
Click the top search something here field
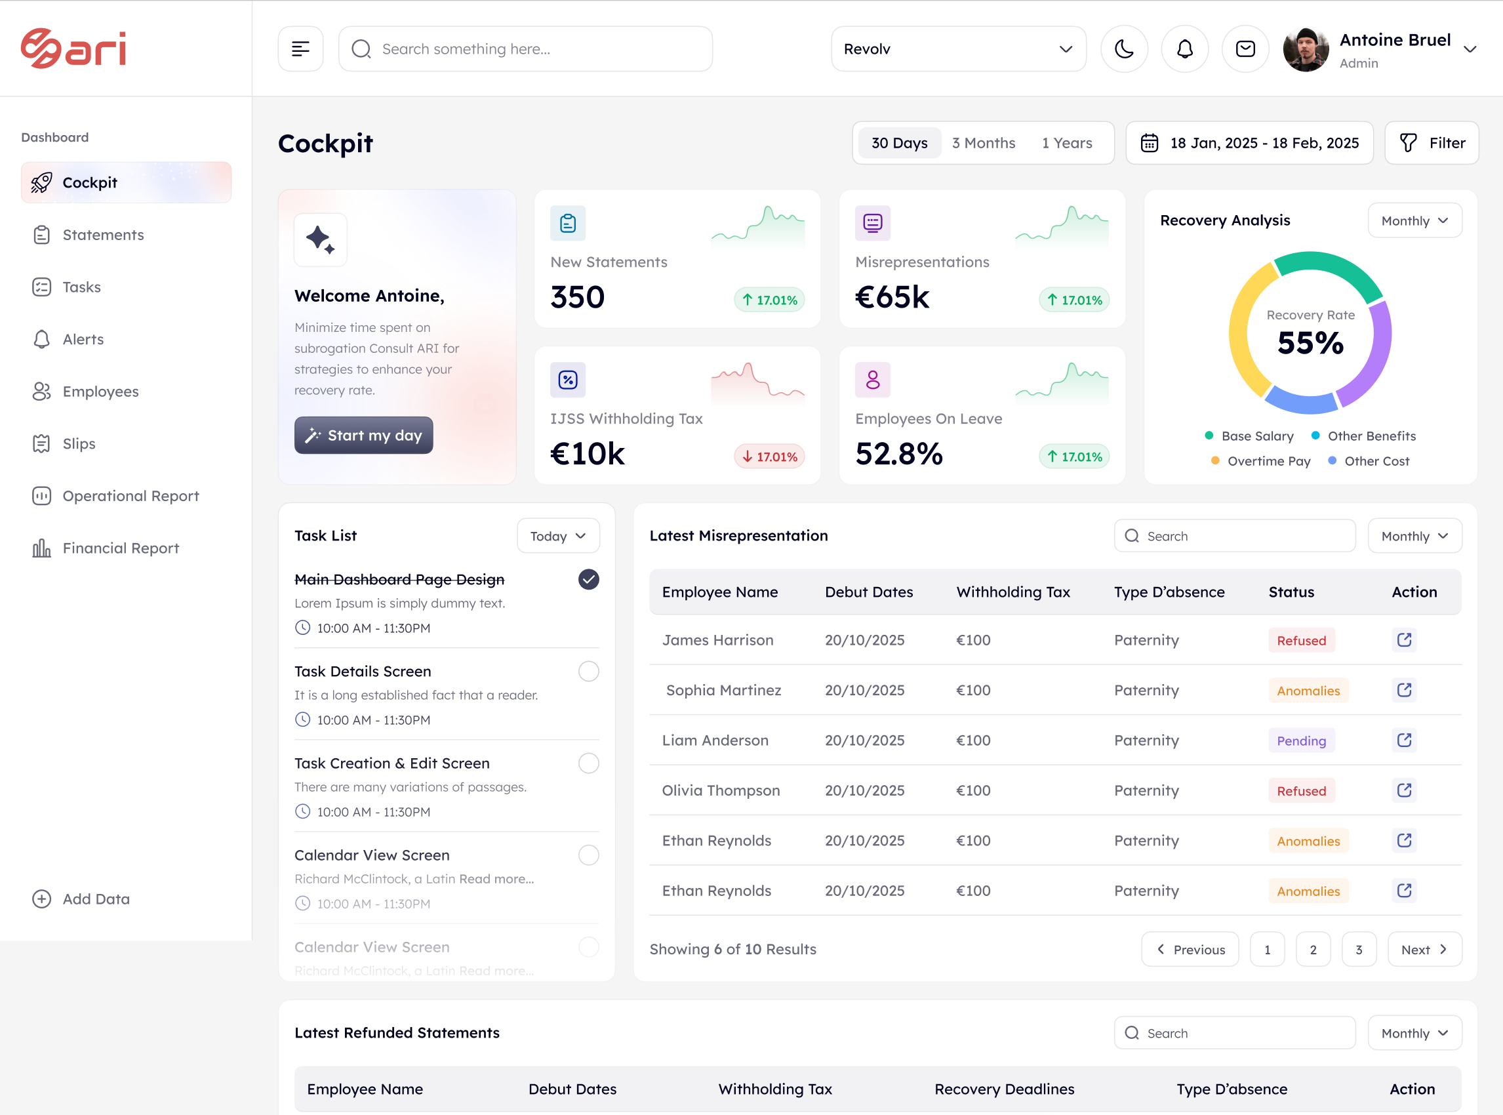pos(525,49)
